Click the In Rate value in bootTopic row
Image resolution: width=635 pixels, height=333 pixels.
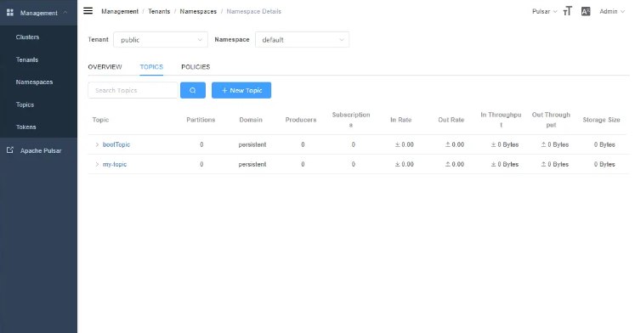click(x=404, y=144)
